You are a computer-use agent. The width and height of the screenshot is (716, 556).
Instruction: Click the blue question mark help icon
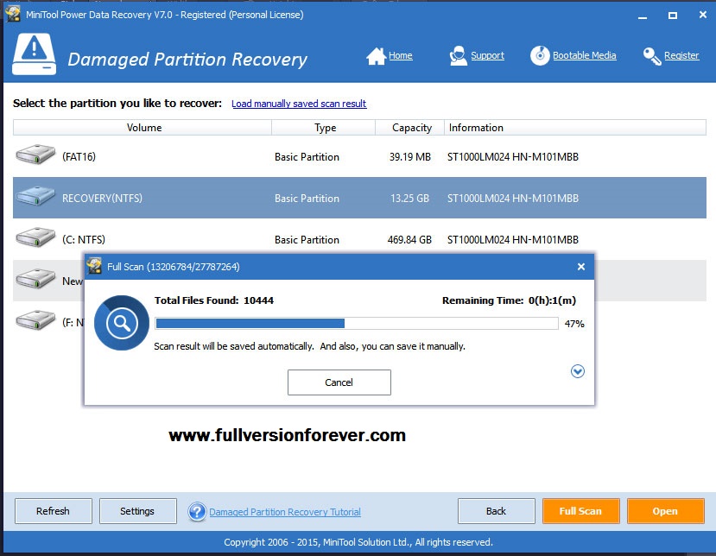click(x=197, y=512)
